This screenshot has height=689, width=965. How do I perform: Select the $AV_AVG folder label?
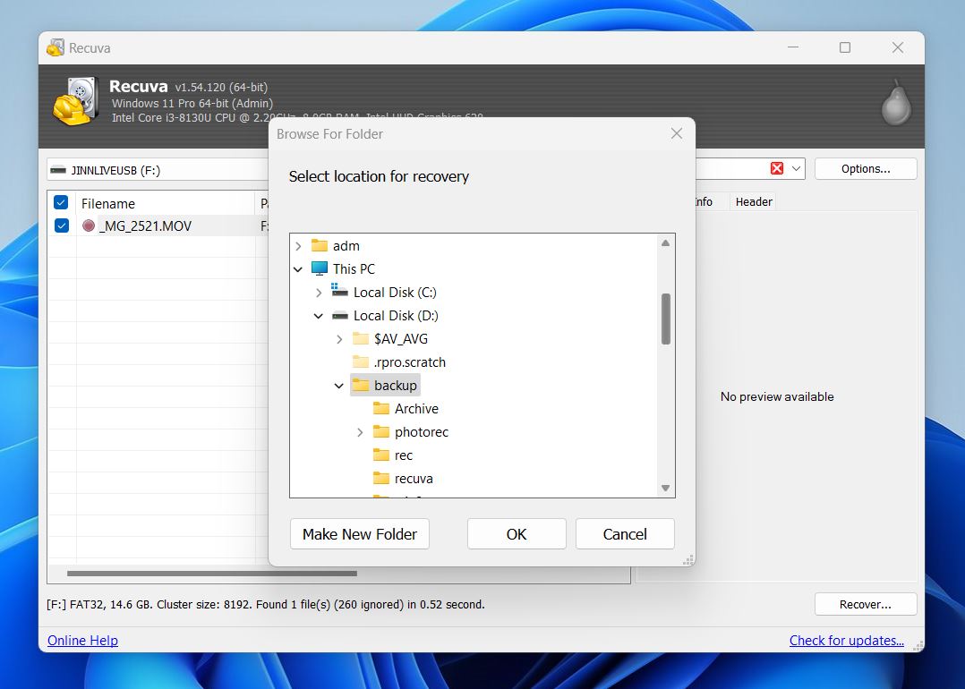coord(401,339)
